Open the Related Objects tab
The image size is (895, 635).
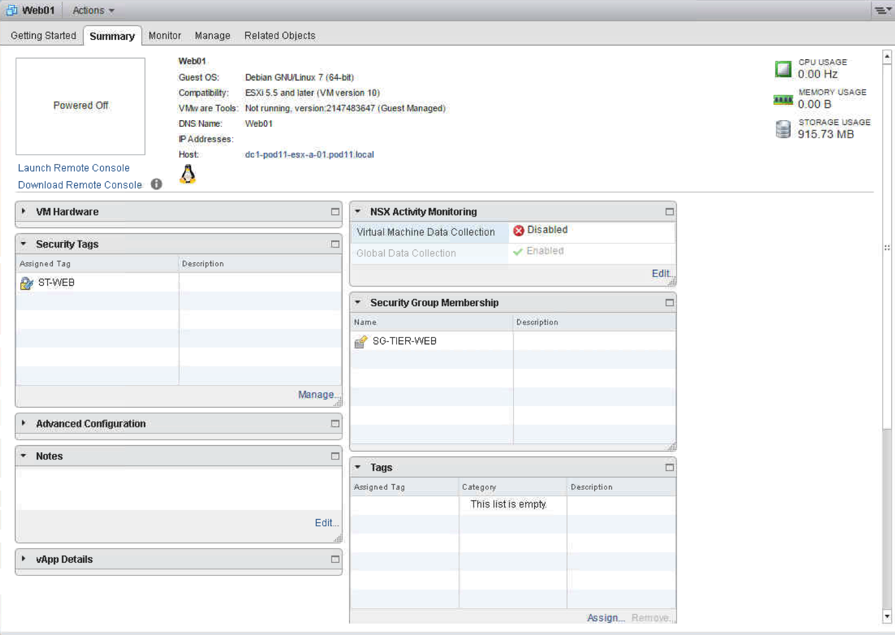click(280, 36)
